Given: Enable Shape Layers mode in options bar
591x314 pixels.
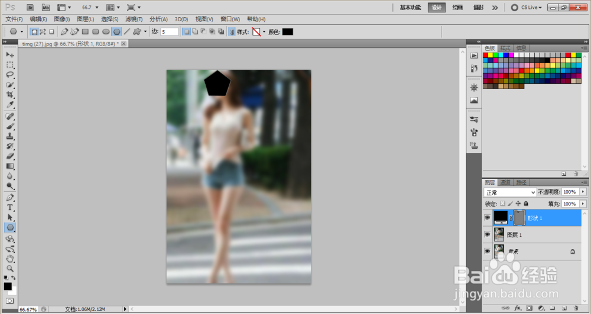Looking at the screenshot, I should click(x=34, y=32).
